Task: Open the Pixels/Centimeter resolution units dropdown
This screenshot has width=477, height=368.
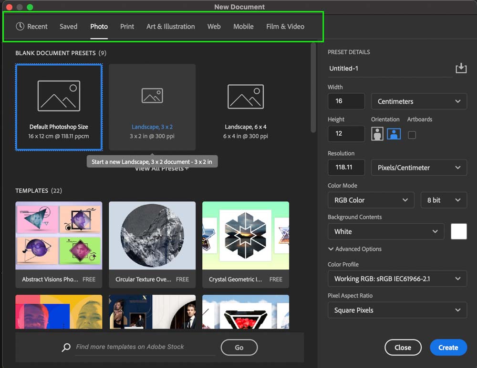Action: tap(419, 168)
